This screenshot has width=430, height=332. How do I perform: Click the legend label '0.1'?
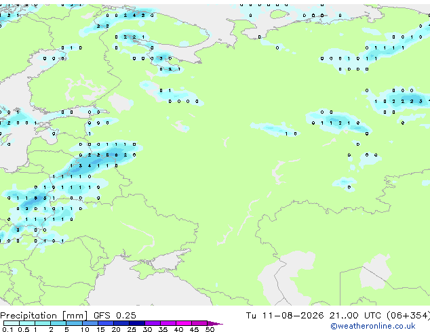(7, 329)
